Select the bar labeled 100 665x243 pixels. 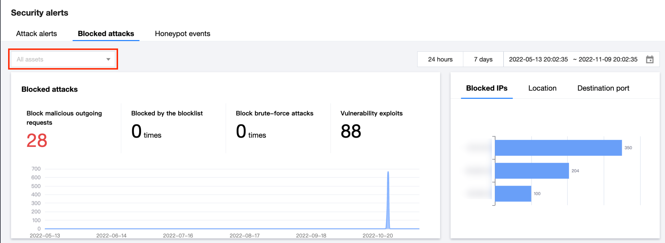coord(513,194)
